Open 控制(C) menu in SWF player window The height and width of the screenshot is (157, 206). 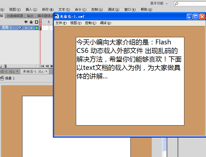(90, 23)
